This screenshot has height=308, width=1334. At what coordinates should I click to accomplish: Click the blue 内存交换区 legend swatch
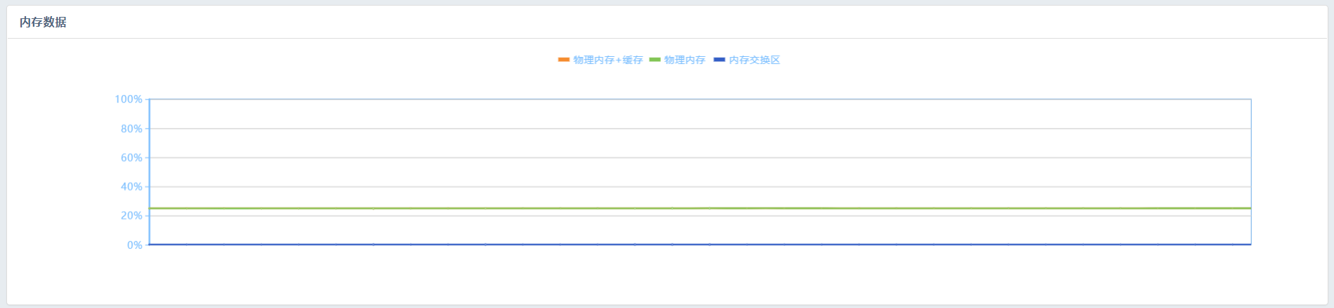click(719, 60)
